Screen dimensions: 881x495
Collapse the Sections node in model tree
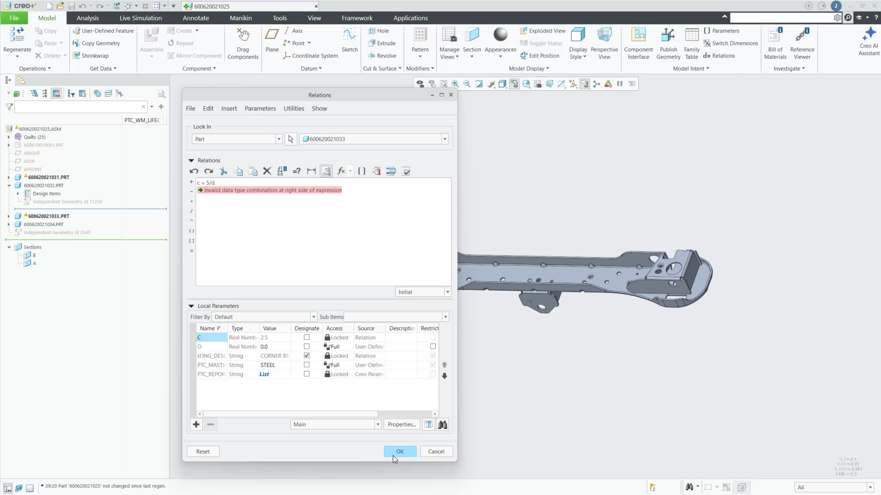point(9,247)
